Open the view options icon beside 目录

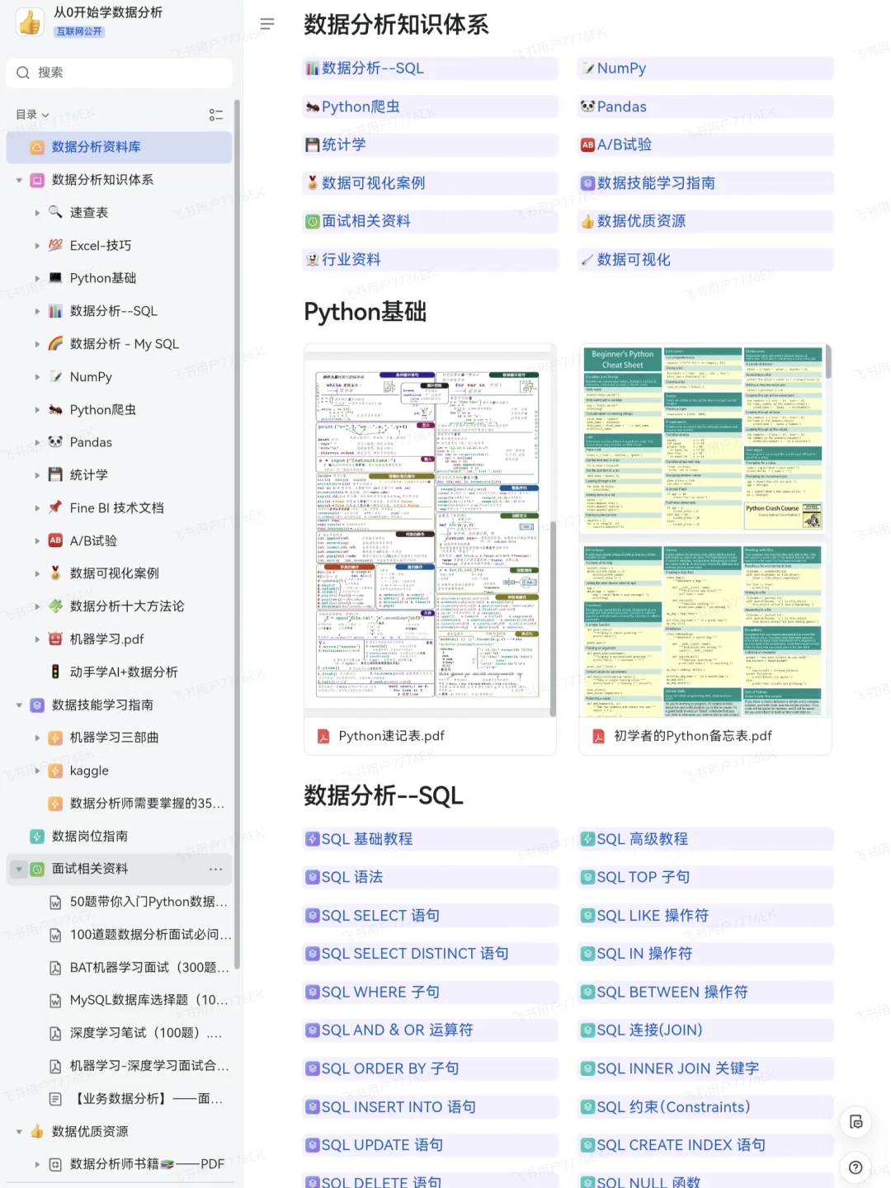tap(216, 115)
